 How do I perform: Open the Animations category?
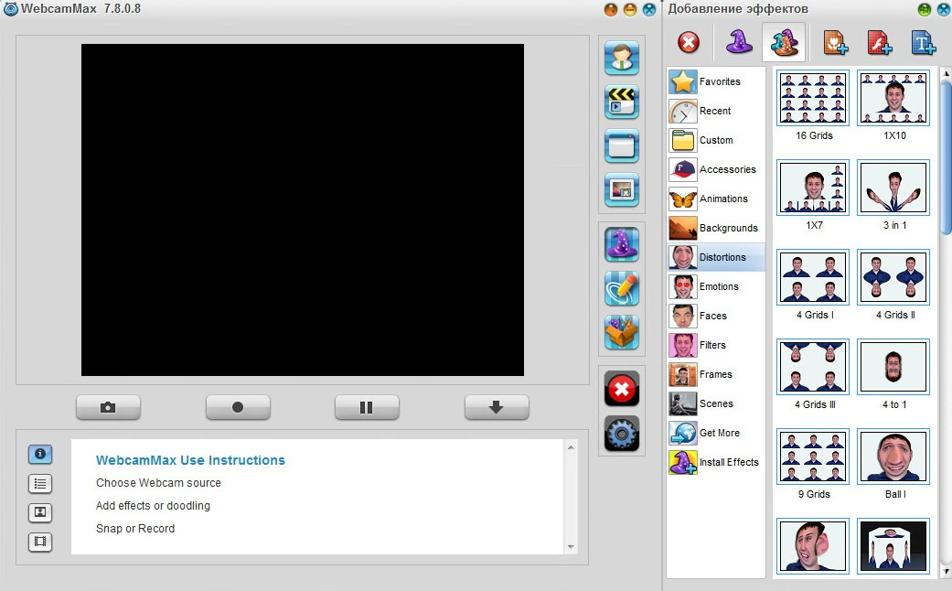pos(716,199)
